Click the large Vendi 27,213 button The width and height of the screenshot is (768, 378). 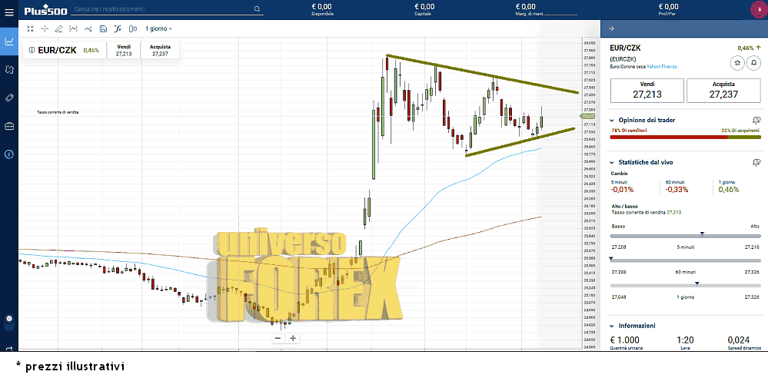[x=646, y=90]
